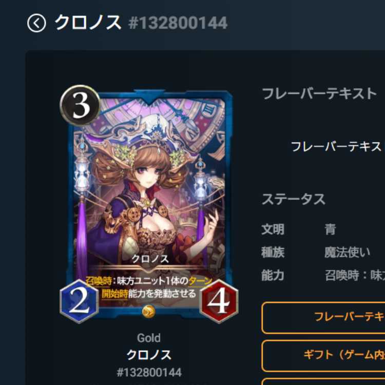The width and height of the screenshot is (385, 385).
Task: Click the gold arrow coin on card bottom
Action: coord(149,312)
